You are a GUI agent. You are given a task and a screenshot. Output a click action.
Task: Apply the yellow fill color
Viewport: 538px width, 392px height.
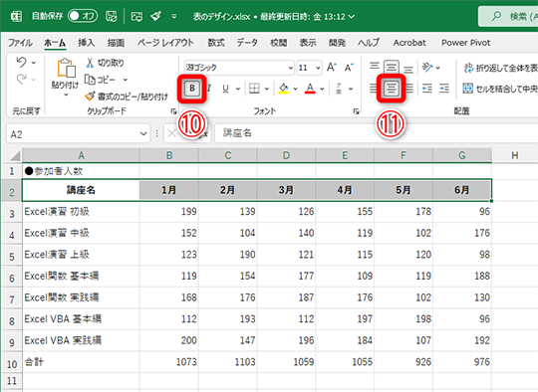coord(283,89)
